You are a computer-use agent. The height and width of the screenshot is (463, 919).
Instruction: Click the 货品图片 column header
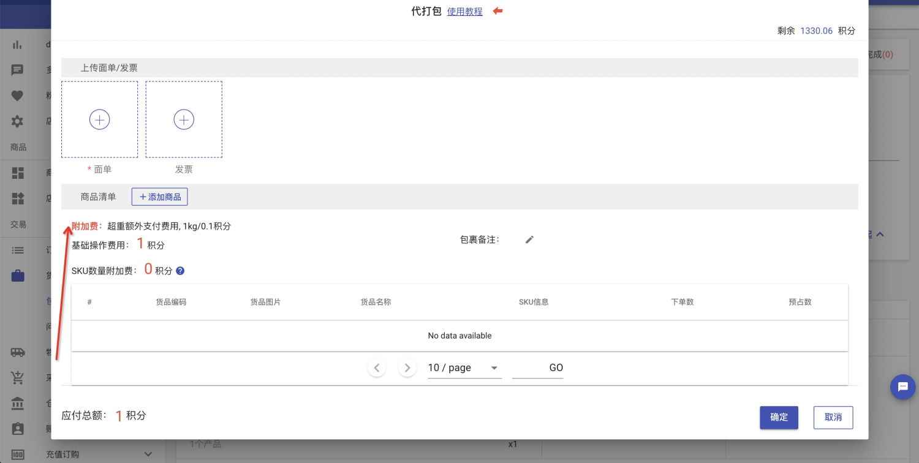click(x=265, y=302)
